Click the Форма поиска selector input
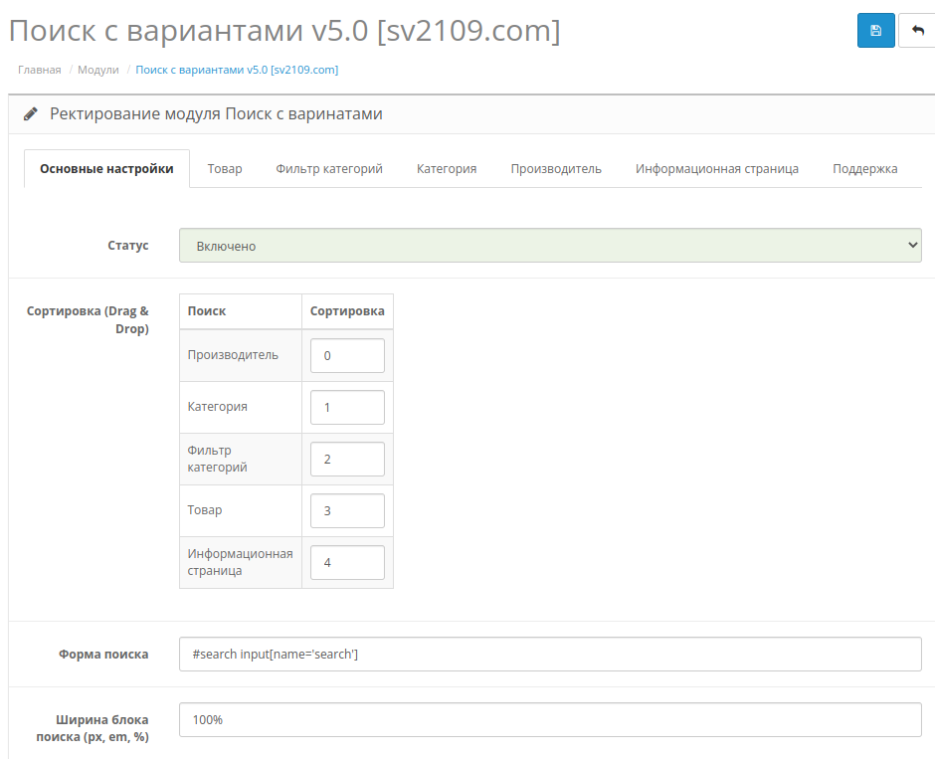 (x=550, y=655)
